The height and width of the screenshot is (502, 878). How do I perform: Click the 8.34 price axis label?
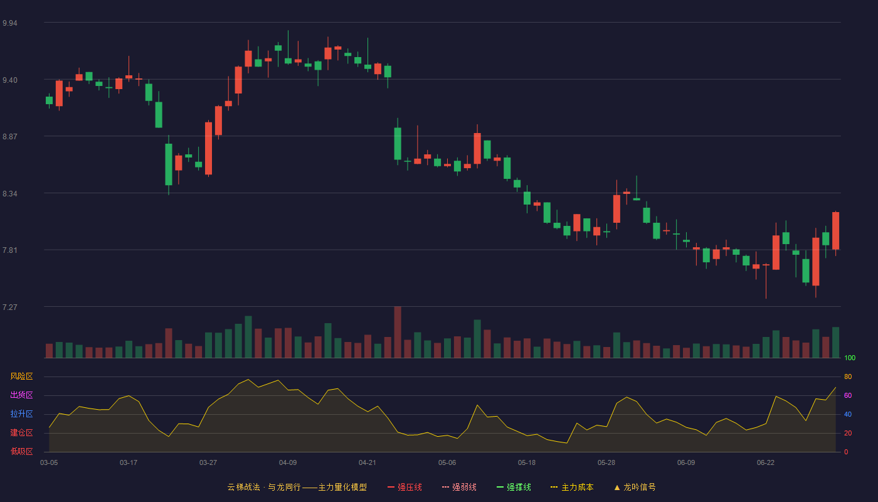click(10, 194)
